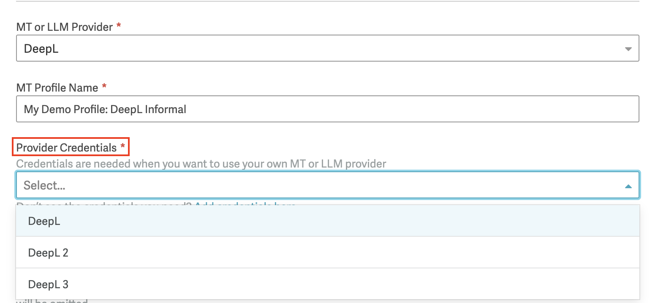Click the selected DeepL value in provider field
This screenshot has height=303, width=658.
(41, 49)
